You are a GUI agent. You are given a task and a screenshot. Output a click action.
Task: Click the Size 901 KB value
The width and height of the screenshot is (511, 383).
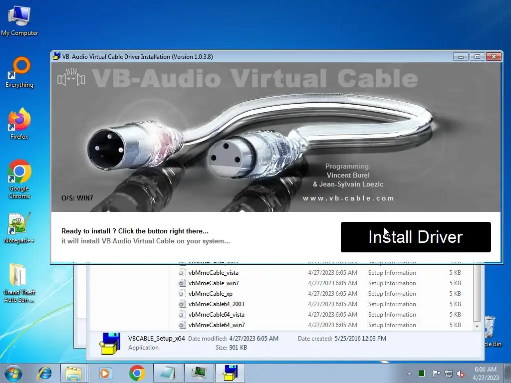(x=238, y=348)
